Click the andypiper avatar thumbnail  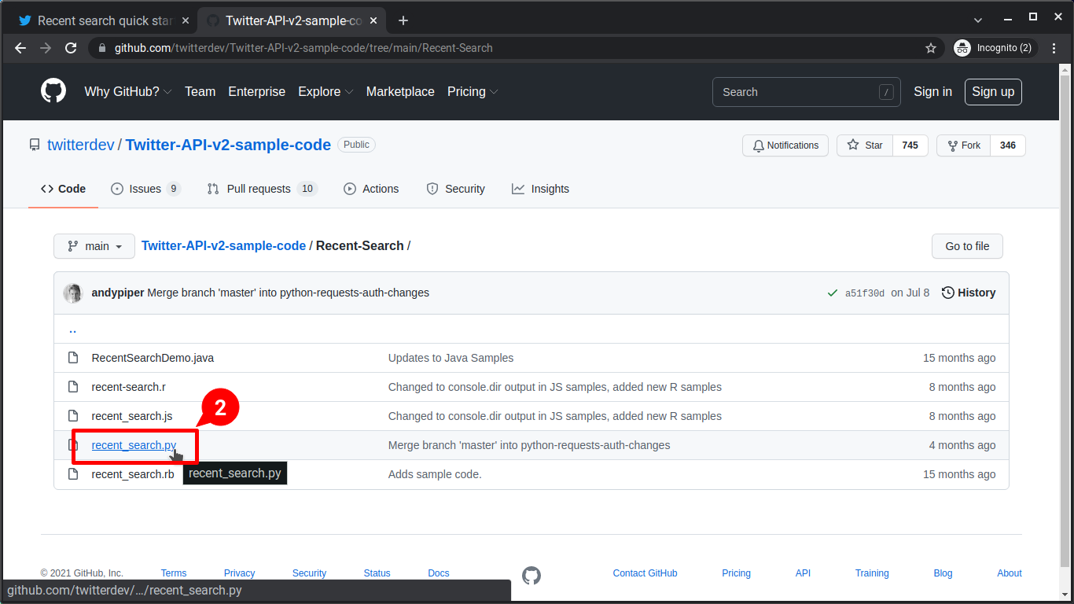coord(73,293)
